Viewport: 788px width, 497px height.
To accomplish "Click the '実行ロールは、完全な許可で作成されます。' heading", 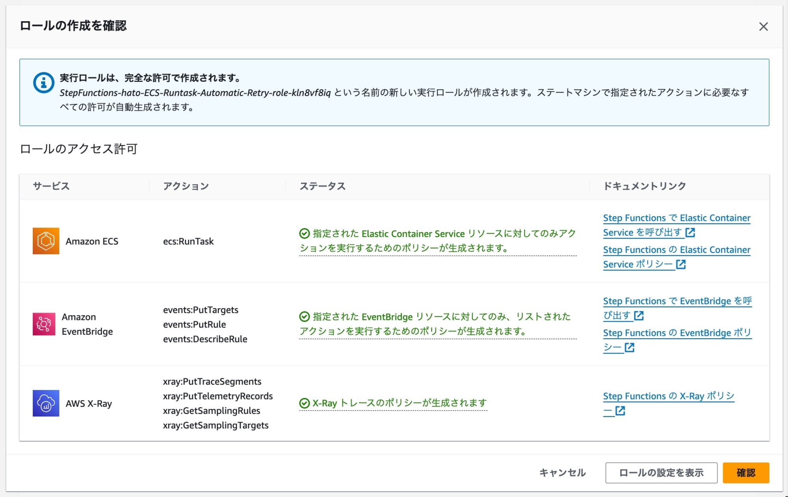I will point(151,78).
